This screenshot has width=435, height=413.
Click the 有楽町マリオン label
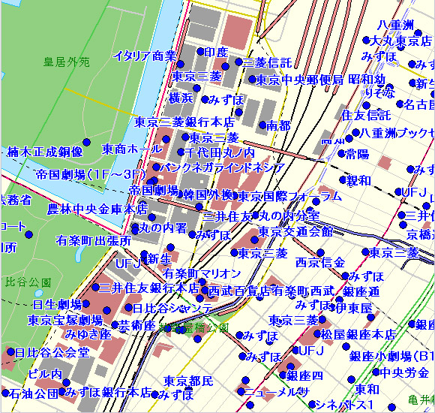pos(202,274)
